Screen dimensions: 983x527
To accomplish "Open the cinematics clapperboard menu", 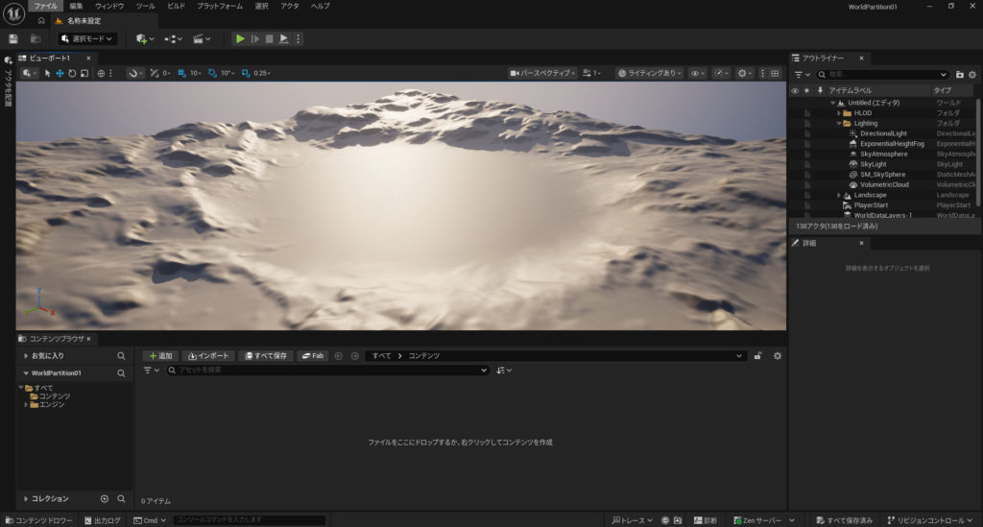I will pyautogui.click(x=201, y=38).
